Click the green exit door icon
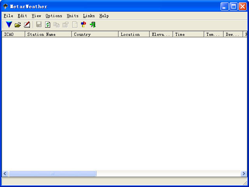Viewport: 249px width, 187px height. [93, 25]
